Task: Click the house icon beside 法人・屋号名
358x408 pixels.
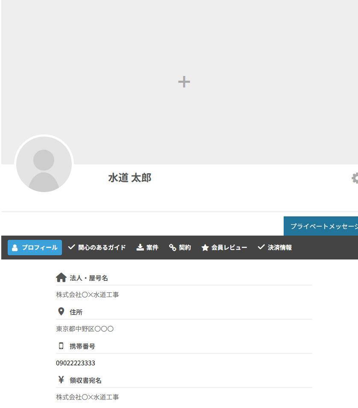Action: click(x=61, y=278)
